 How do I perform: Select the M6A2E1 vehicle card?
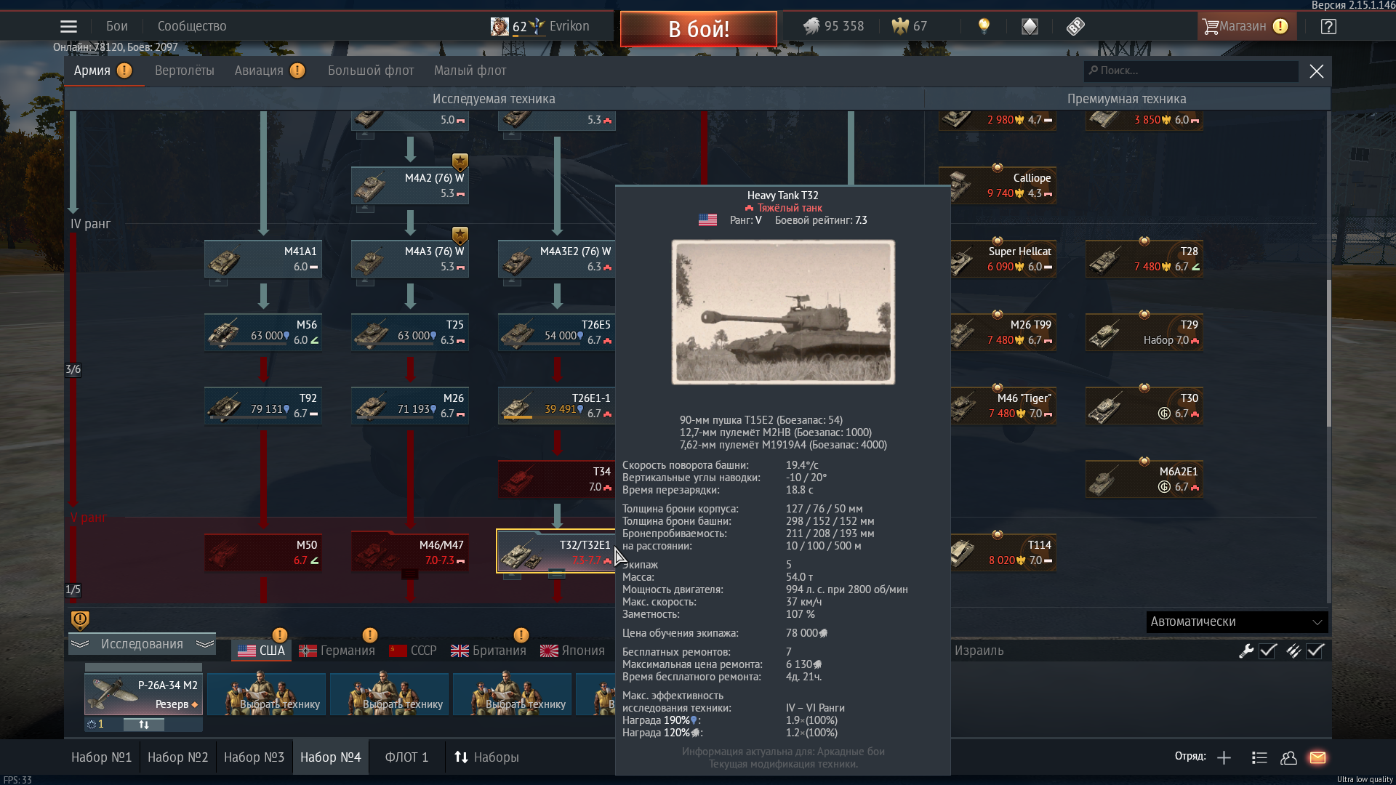click(1144, 479)
